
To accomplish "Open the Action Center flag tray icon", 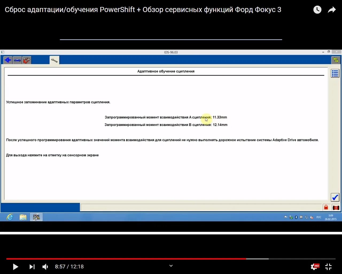I will tap(286, 217).
